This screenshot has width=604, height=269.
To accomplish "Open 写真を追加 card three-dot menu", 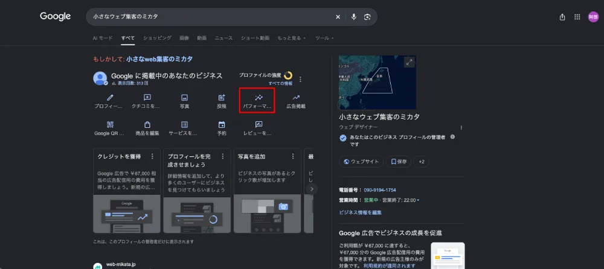I will click(293, 156).
